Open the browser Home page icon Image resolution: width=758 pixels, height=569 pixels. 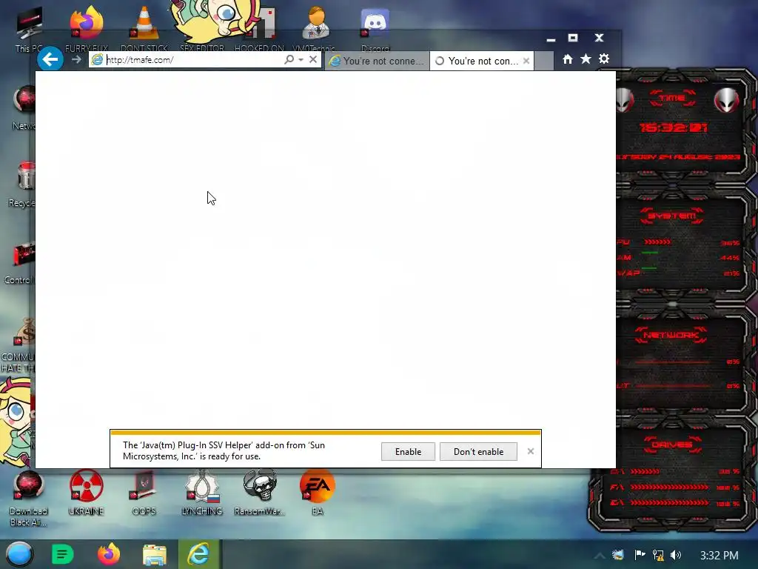(x=568, y=59)
